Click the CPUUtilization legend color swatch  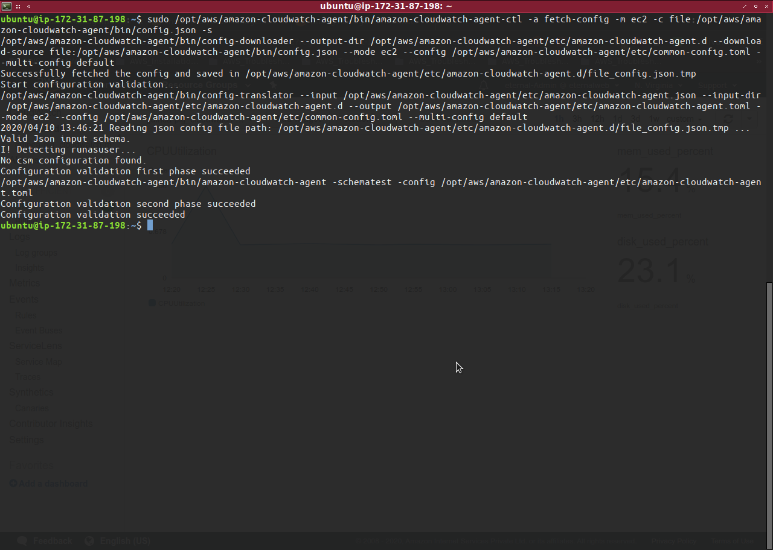pos(152,303)
